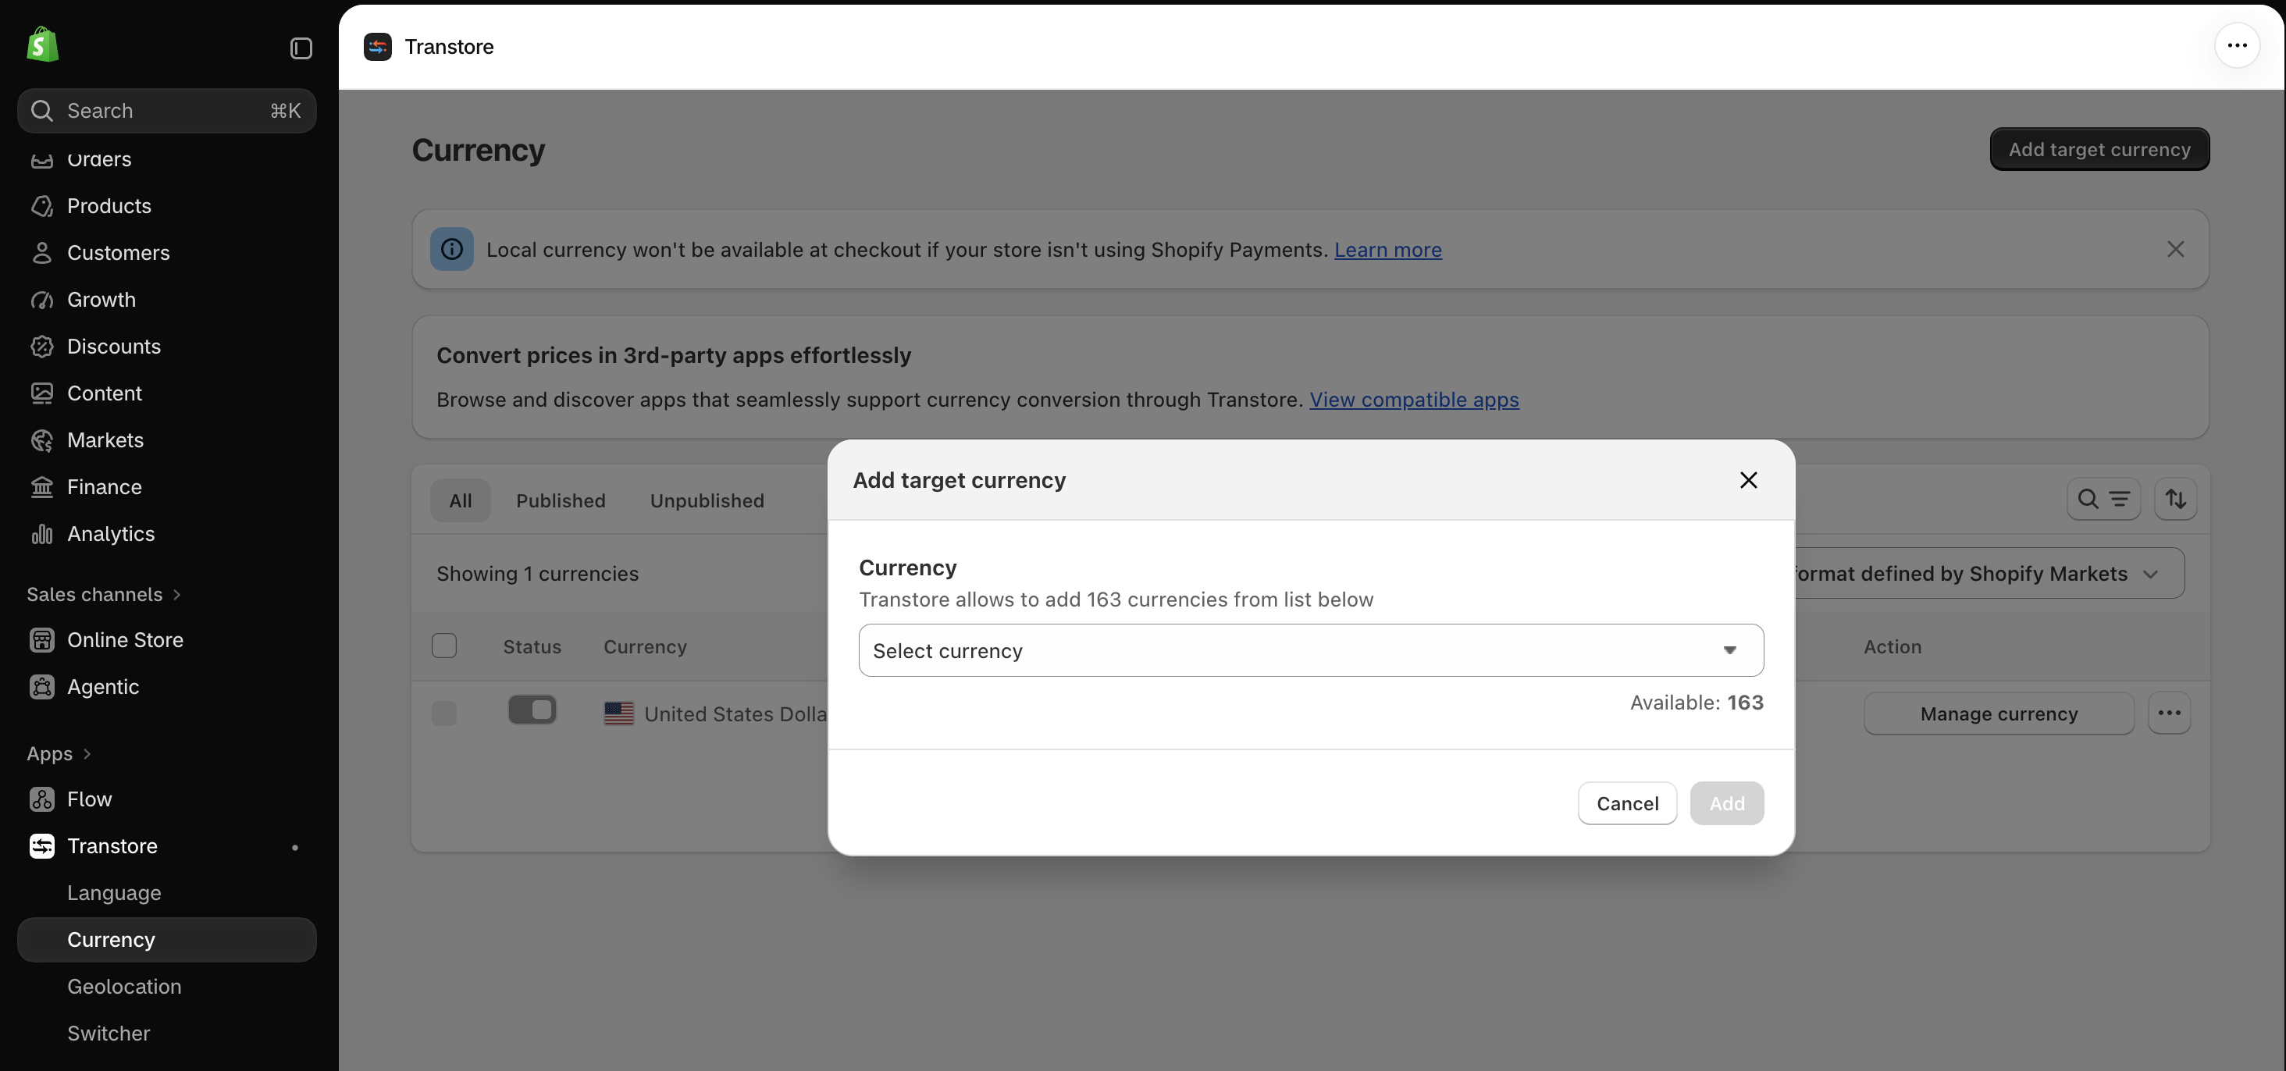Click the Add target currency button
This screenshot has height=1071, width=2286.
pyautogui.click(x=2099, y=149)
